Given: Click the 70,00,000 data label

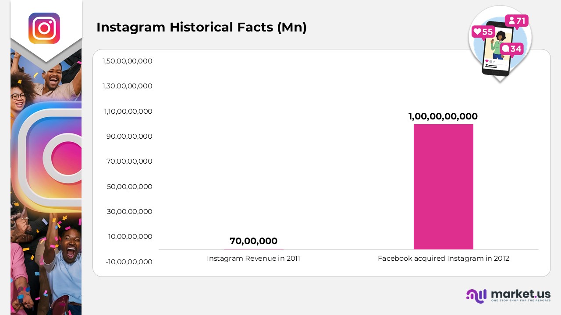Looking at the screenshot, I should pyautogui.click(x=253, y=241).
